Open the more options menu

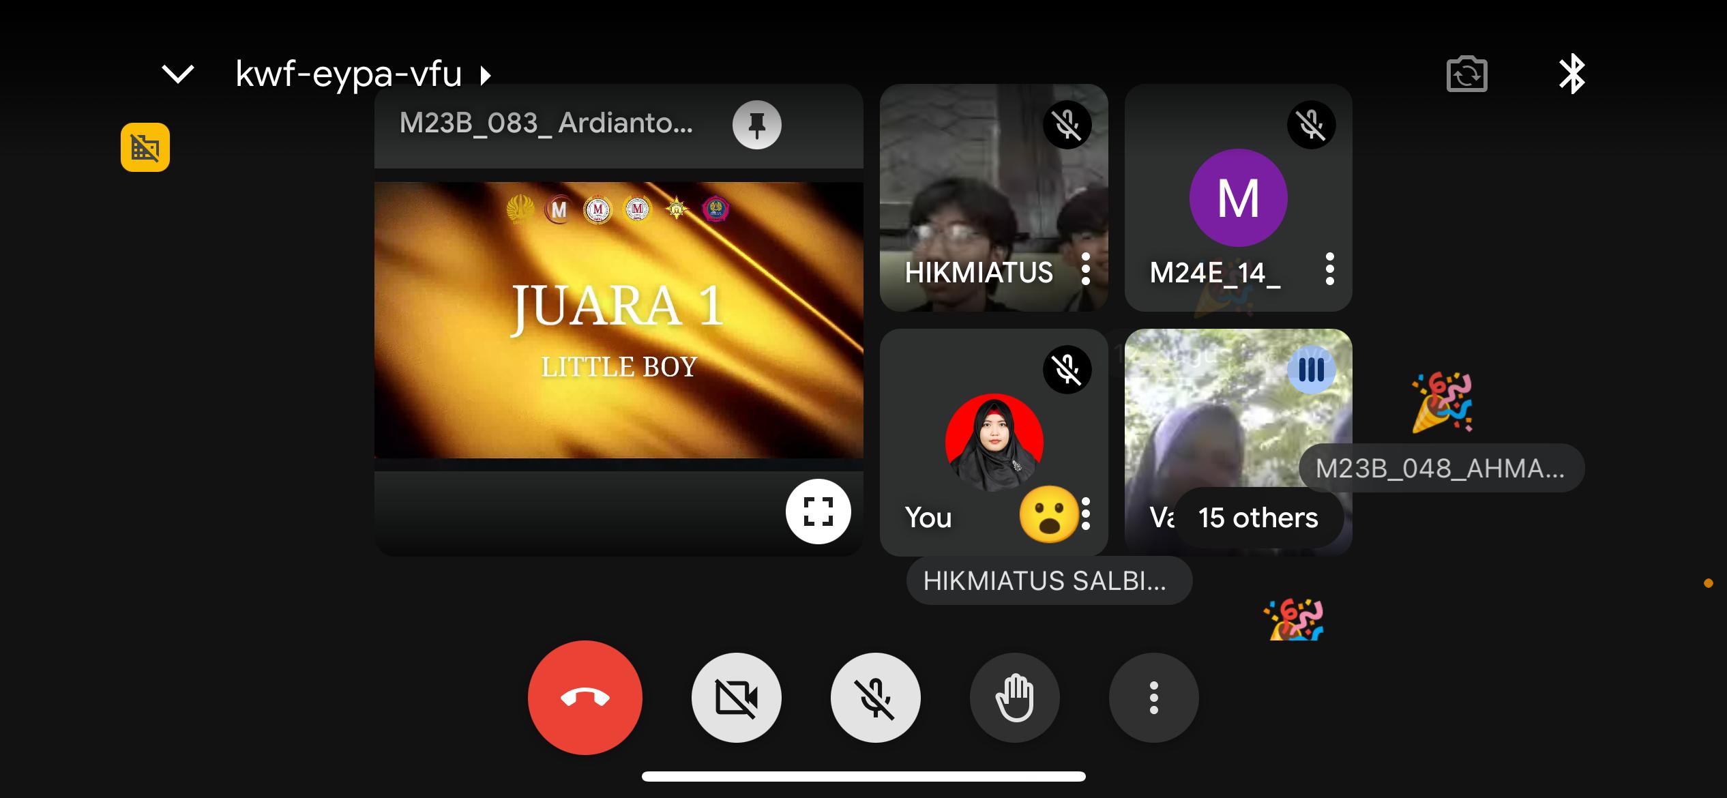(1153, 697)
